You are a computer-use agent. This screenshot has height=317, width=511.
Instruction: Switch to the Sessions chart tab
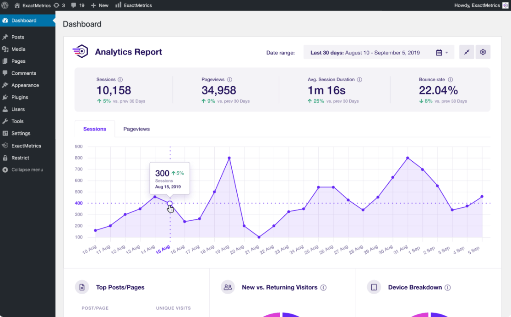pyautogui.click(x=95, y=129)
